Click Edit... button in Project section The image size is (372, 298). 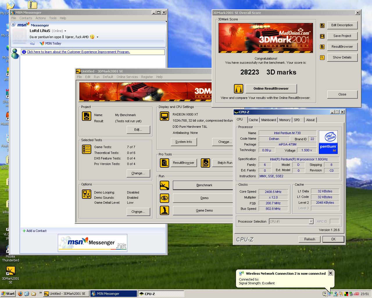pos(138,130)
